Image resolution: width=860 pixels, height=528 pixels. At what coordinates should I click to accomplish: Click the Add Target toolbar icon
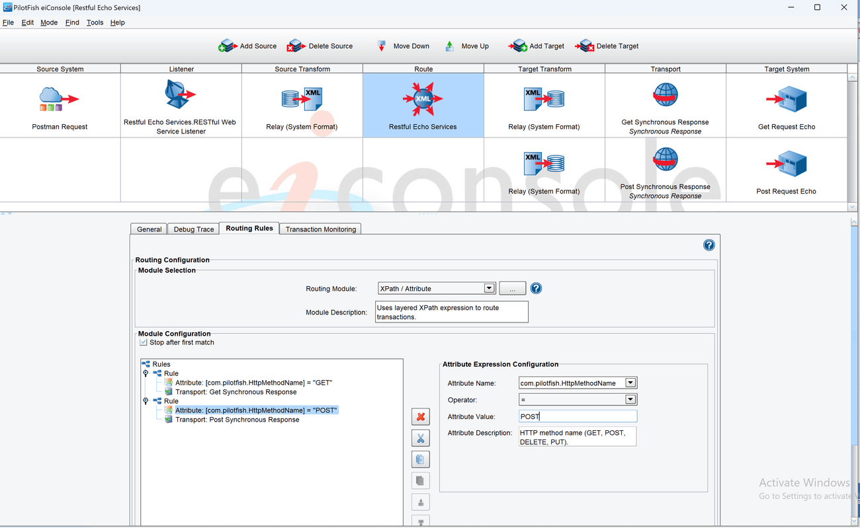tap(517, 46)
